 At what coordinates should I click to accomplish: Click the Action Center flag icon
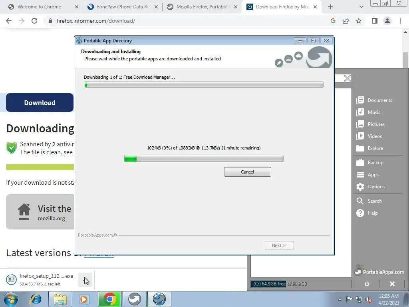tap(349, 299)
